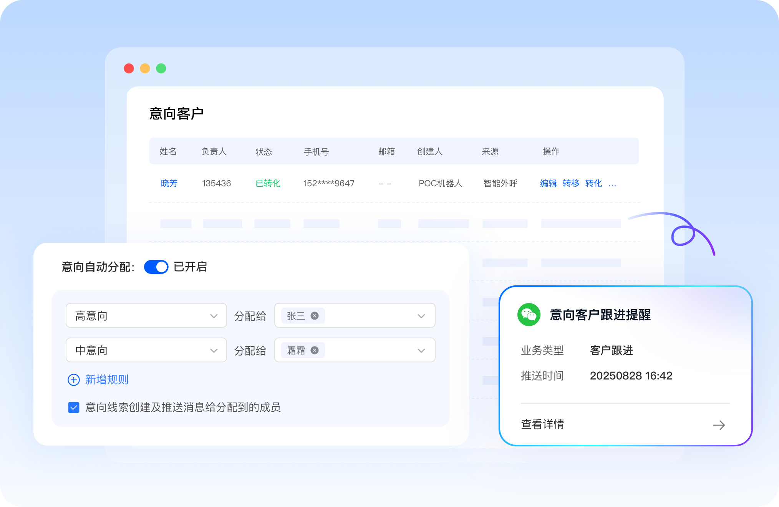Click the 已转化 status label

click(268, 183)
